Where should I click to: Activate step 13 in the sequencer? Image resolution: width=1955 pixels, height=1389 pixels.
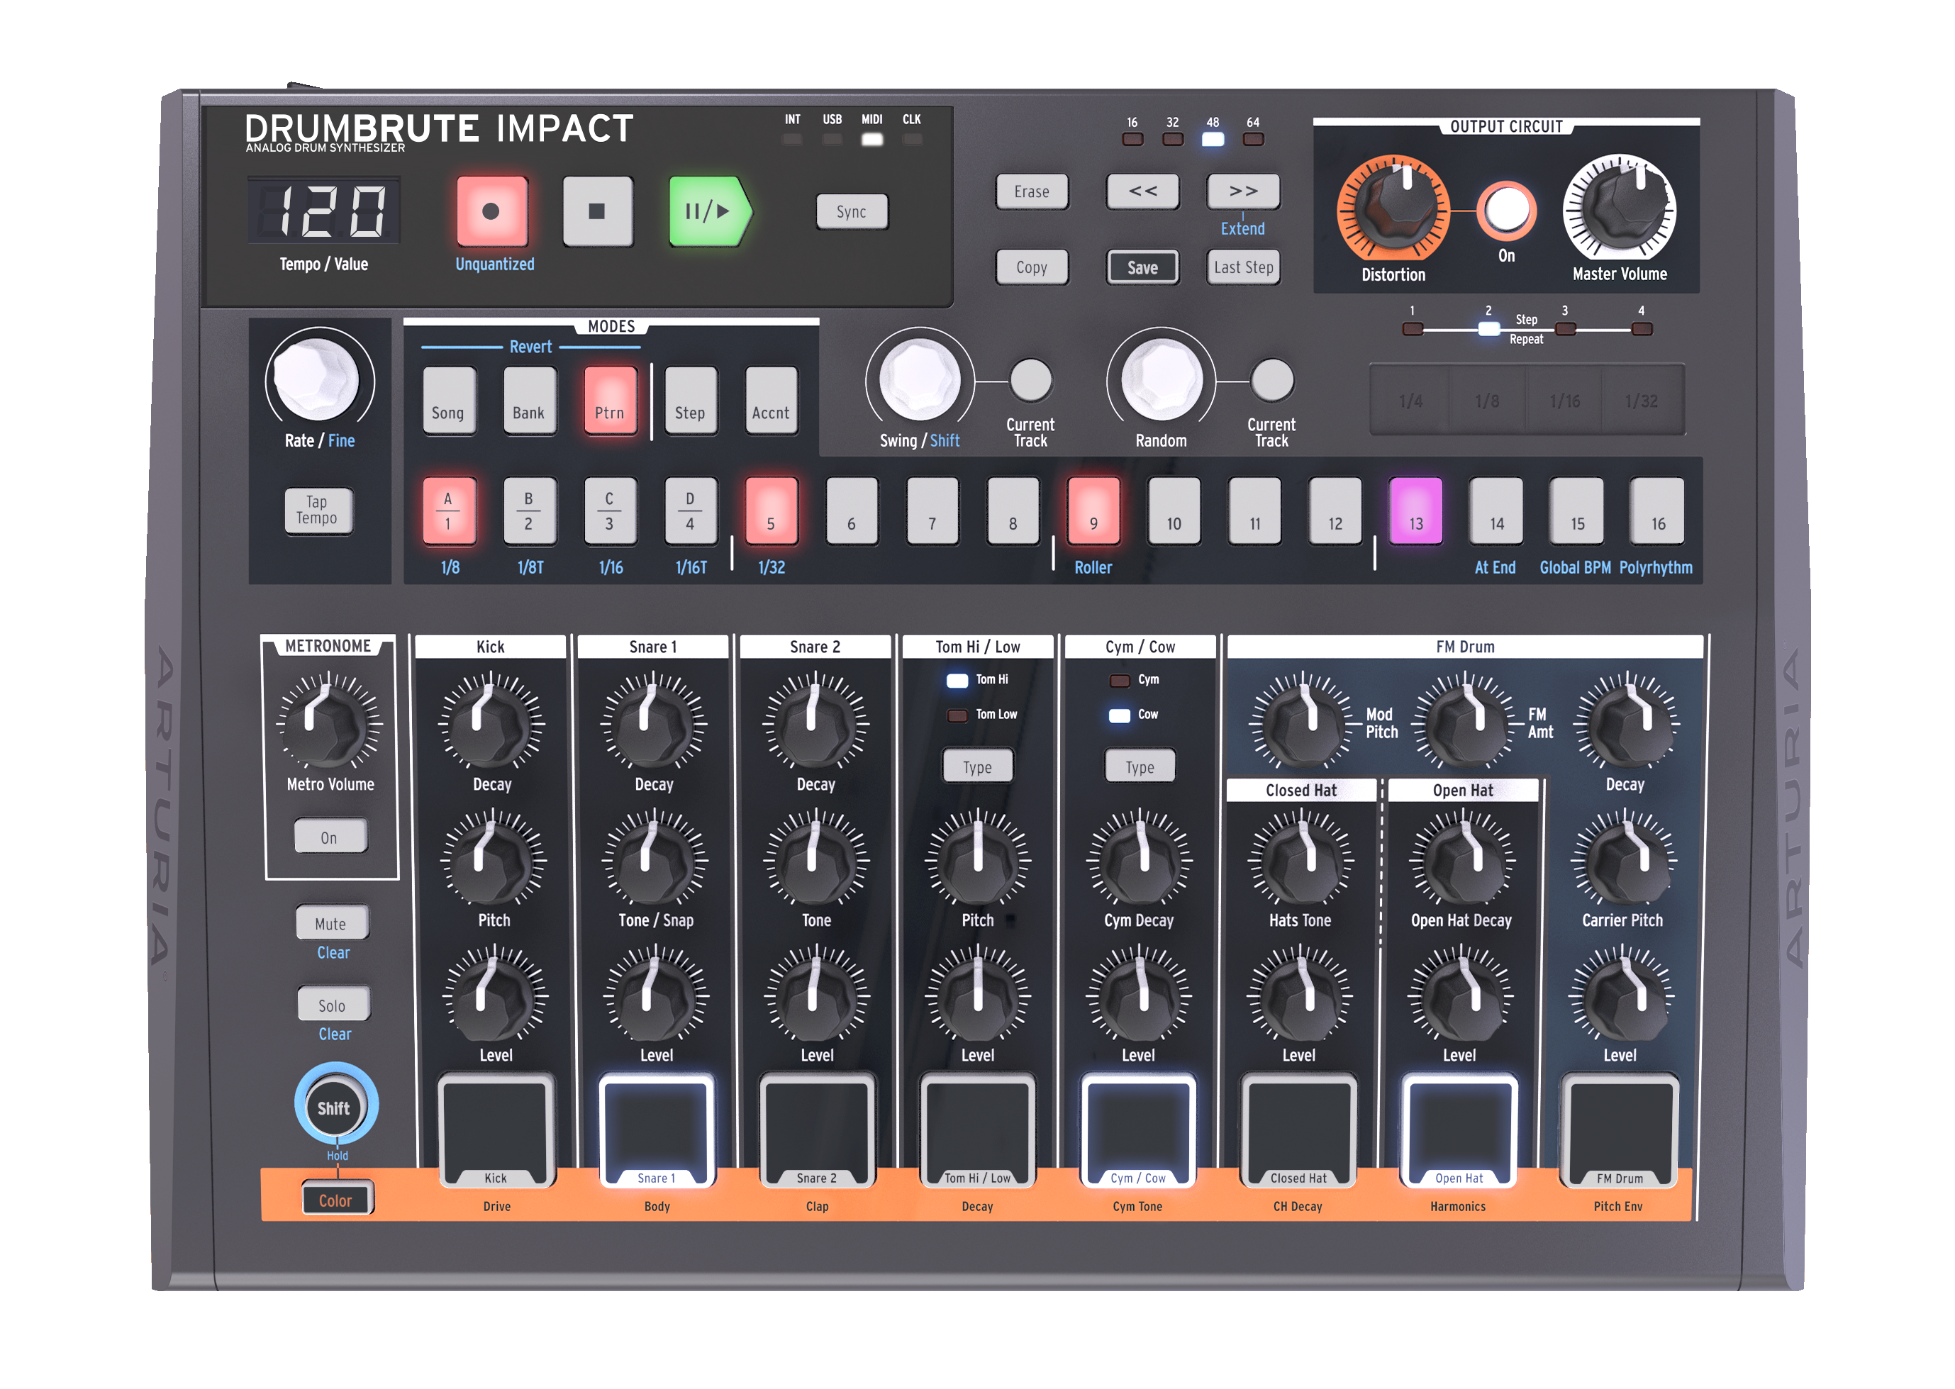[x=1415, y=511]
